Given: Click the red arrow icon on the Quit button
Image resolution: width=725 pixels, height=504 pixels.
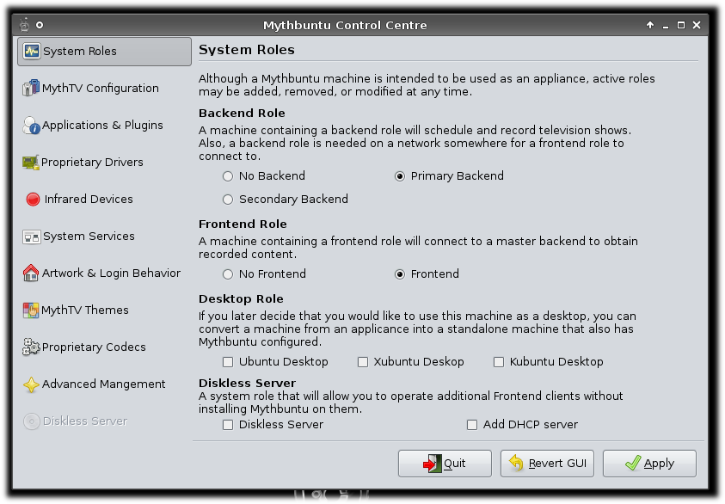Looking at the screenshot, I should 433,464.
